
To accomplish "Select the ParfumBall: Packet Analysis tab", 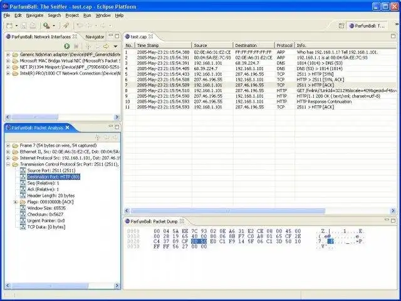I will coord(38,127).
